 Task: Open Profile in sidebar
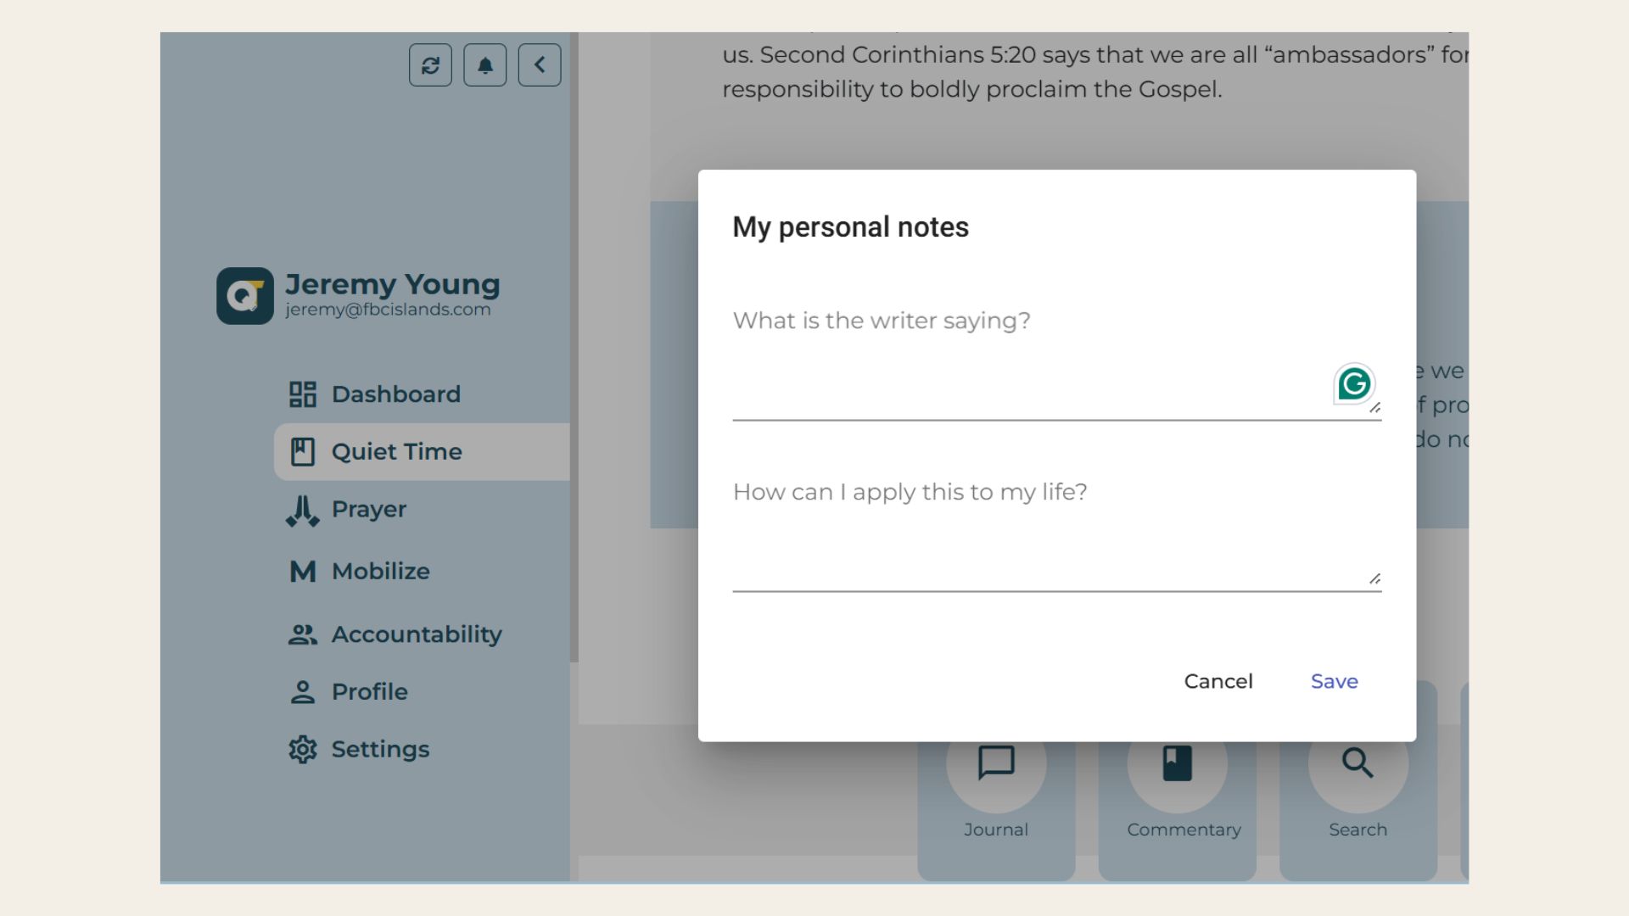pos(369,692)
